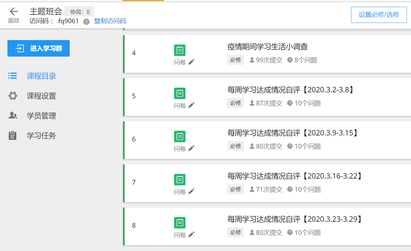This screenshot has height=251, width=411.
Task: Click the 复制访问码 link
Action: [110, 21]
